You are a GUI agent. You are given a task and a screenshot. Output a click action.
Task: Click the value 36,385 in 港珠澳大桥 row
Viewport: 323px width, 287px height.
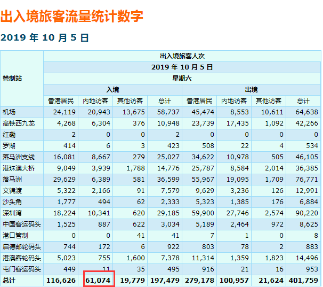click(306, 168)
